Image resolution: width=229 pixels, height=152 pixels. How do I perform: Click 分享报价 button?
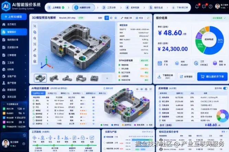click(x=186, y=77)
